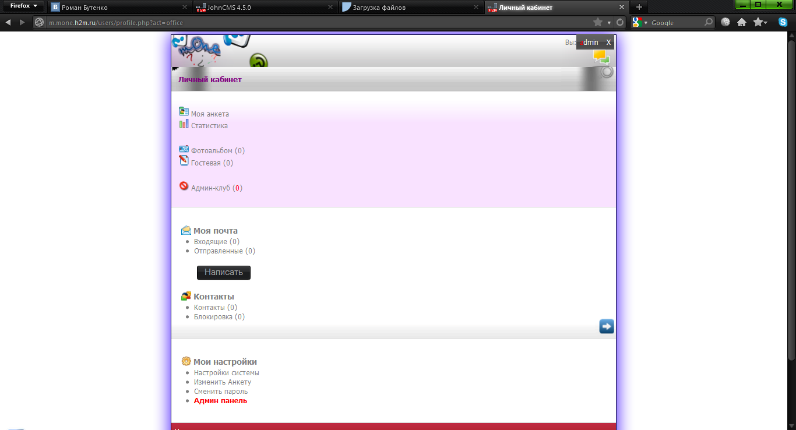
Task: Click the Мои настройки heading
Action: pos(225,362)
